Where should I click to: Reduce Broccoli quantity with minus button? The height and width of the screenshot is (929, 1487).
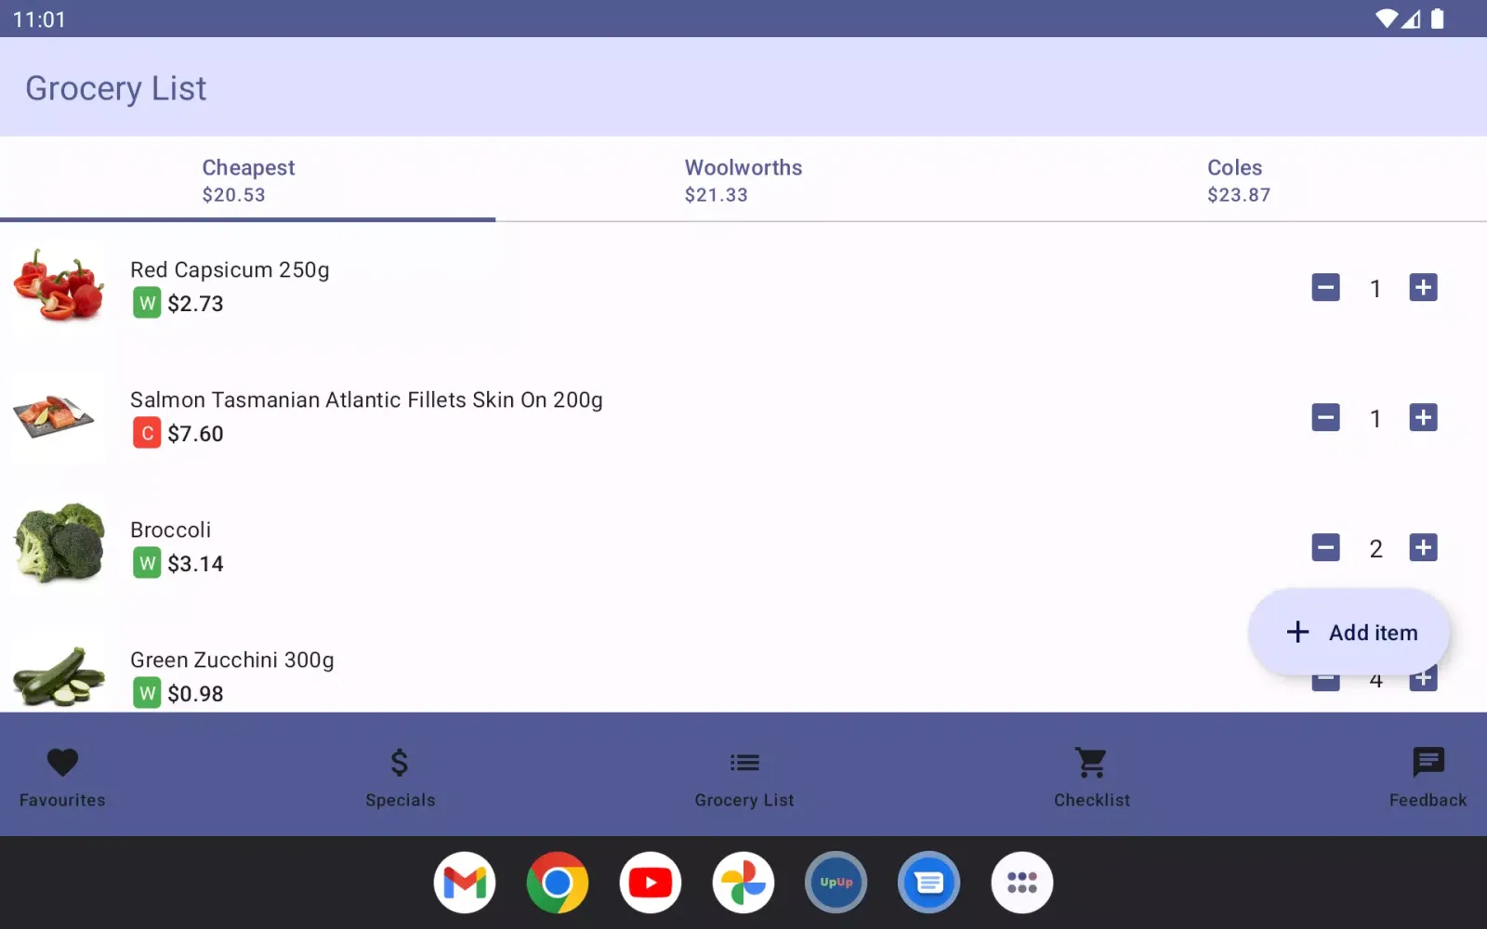(x=1325, y=548)
